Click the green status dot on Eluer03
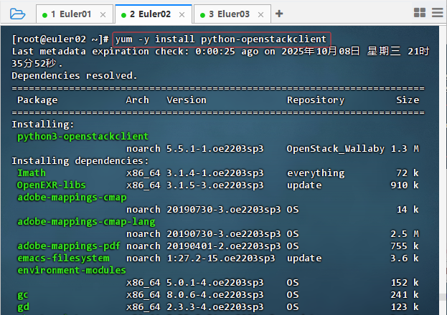 coord(202,15)
